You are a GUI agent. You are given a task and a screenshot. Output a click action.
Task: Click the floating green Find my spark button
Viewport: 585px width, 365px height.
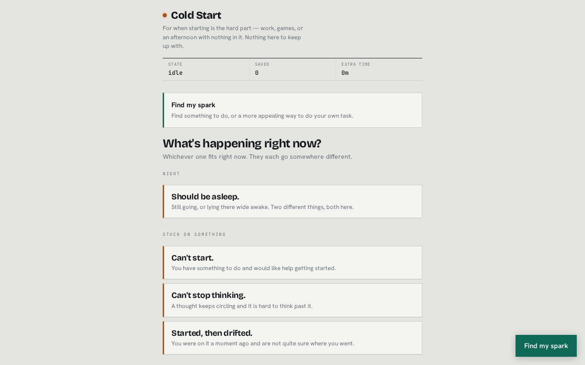click(x=546, y=346)
